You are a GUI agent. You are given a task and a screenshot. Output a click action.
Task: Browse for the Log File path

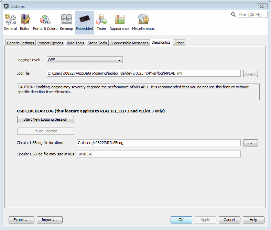pyautogui.click(x=250, y=73)
